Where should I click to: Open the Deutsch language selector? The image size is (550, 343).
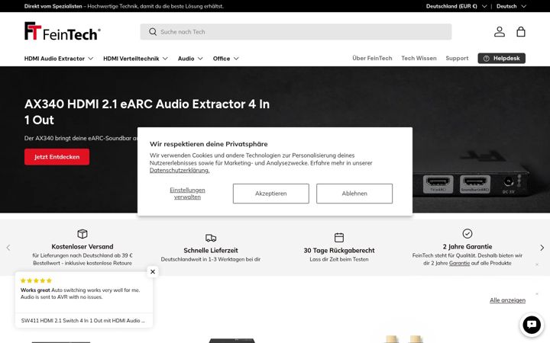[x=511, y=6]
